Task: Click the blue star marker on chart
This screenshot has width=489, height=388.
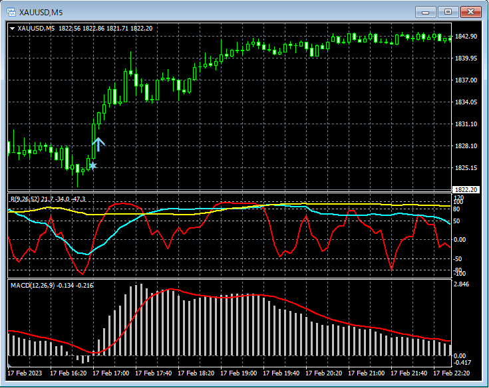Action: click(93, 165)
